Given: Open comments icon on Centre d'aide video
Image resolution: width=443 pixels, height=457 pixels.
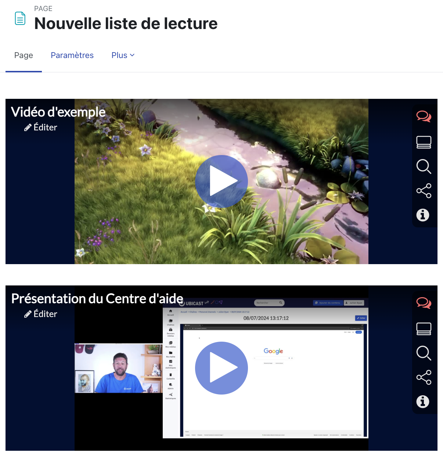Looking at the screenshot, I should click(424, 303).
